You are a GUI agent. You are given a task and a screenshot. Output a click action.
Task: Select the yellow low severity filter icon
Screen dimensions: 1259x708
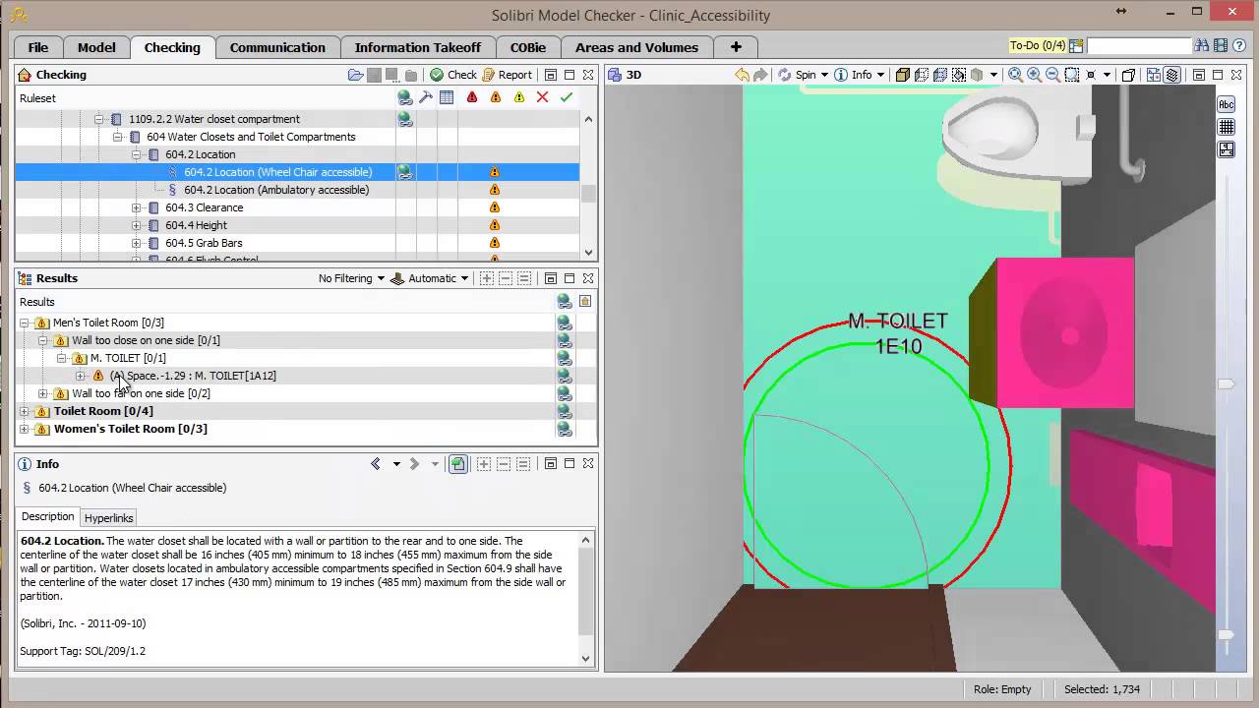click(519, 97)
